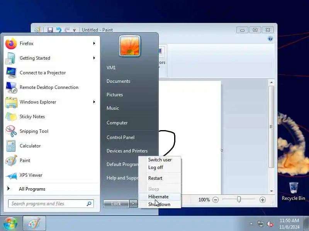This screenshot has height=231, width=309.
Task: Open Paint Help question mark icon
Action: coord(270,38)
